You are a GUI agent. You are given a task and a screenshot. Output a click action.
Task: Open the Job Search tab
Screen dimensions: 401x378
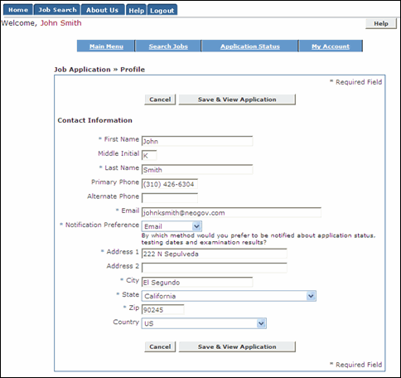click(57, 10)
